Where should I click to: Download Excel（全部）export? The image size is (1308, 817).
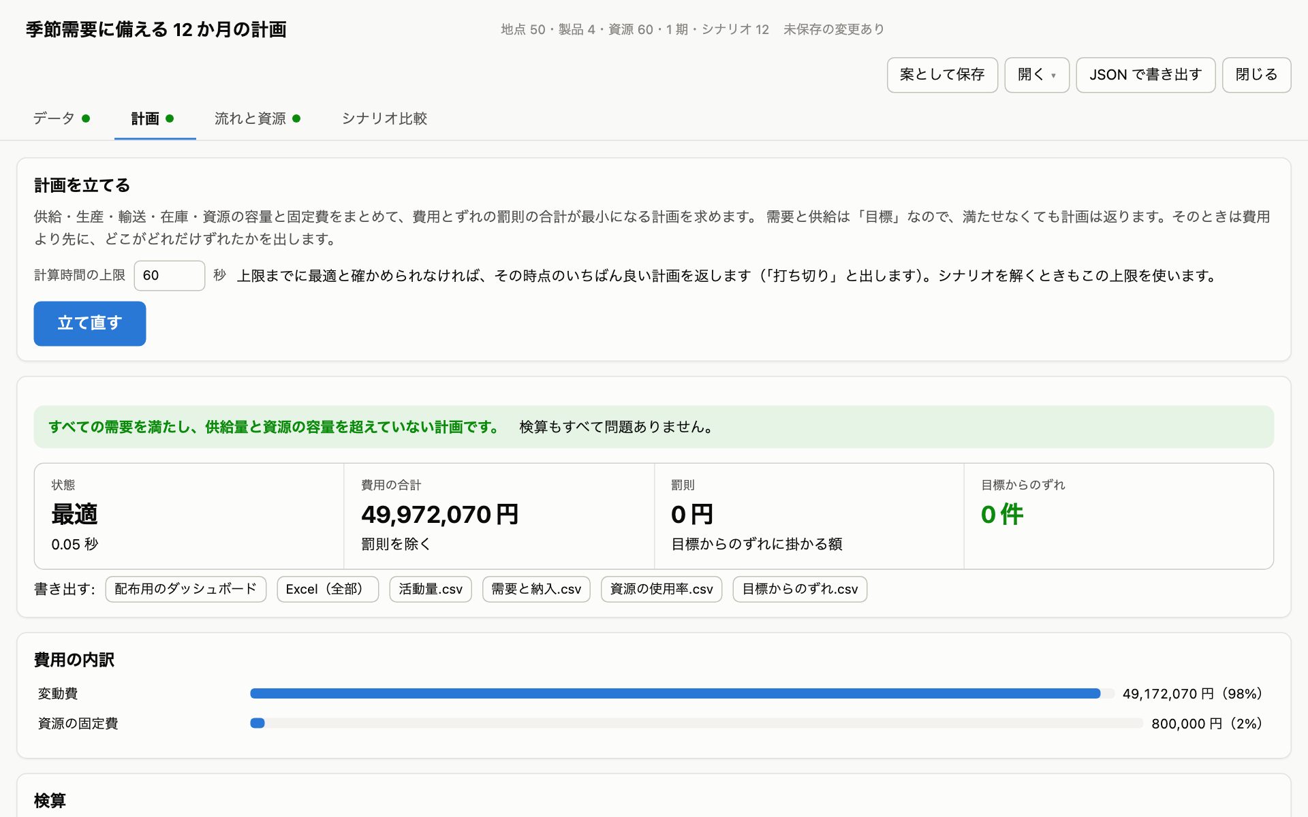[328, 589]
